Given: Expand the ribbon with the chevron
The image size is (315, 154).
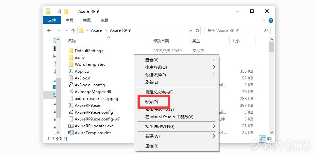Looking at the screenshot, I should (264, 21).
